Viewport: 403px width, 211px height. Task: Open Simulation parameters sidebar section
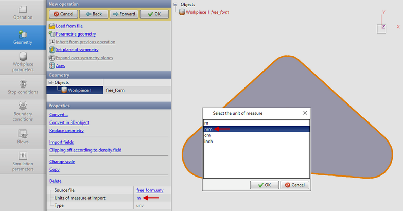coord(22,161)
